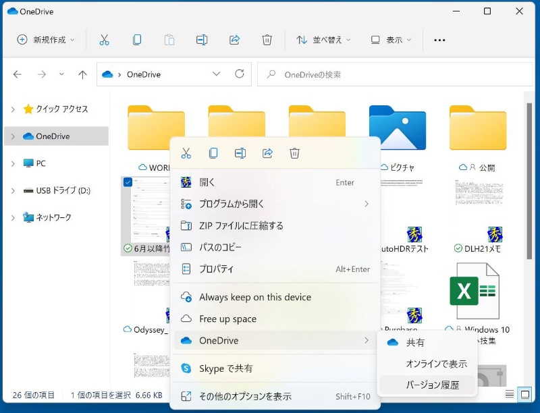This screenshot has height=413, width=540.
Task: Choose その他のオプションを表示
Action: tap(275, 397)
